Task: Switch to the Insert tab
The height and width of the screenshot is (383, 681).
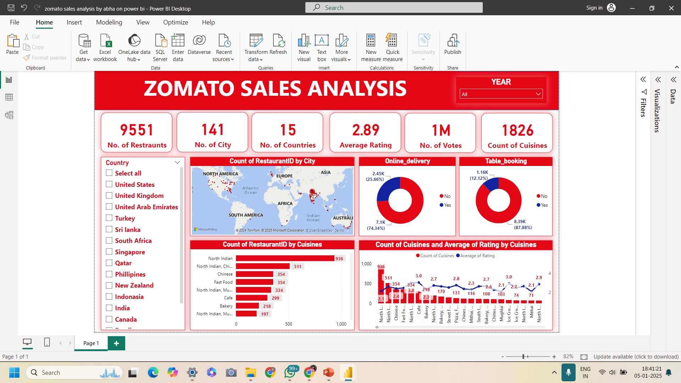Action: click(x=74, y=22)
